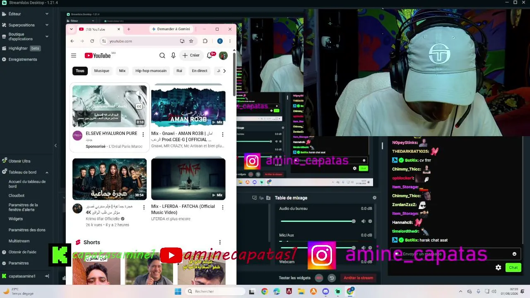Screen dimensions: 530x298
Task: Click Arrêter le stream button
Action: point(359,278)
